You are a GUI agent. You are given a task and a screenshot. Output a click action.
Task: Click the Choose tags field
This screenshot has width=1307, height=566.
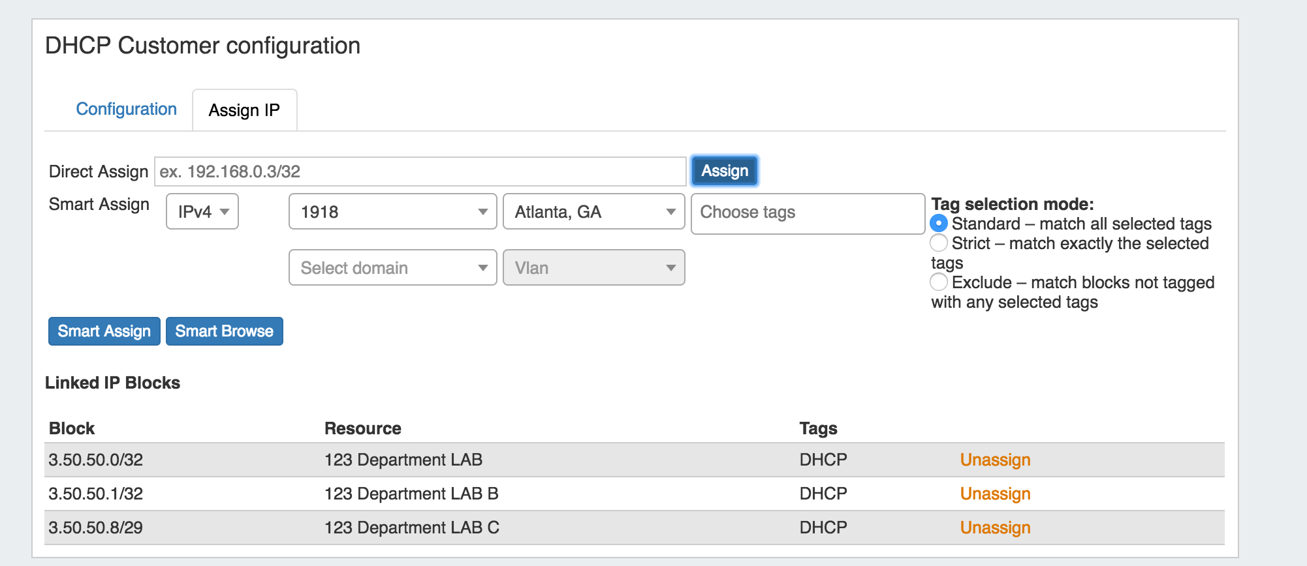point(807,213)
